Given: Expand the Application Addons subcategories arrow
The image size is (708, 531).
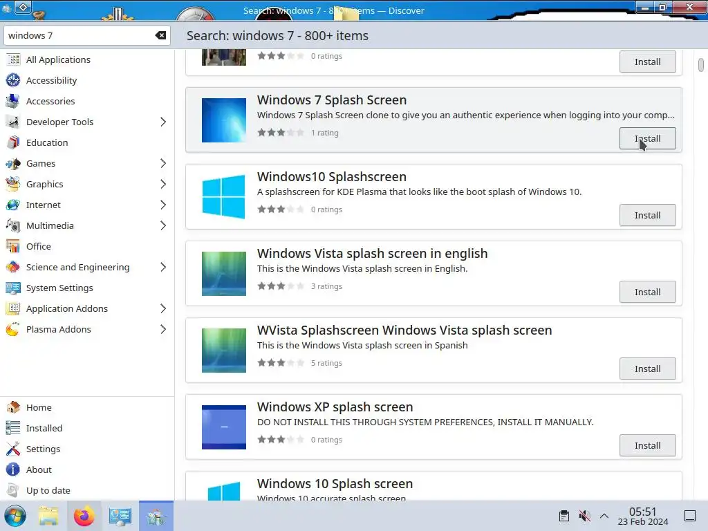Looking at the screenshot, I should [x=163, y=309].
